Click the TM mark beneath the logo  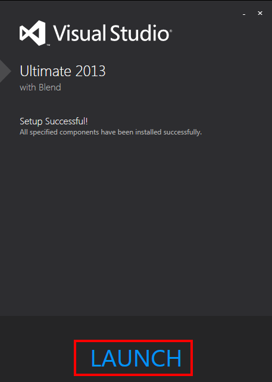coord(48,45)
